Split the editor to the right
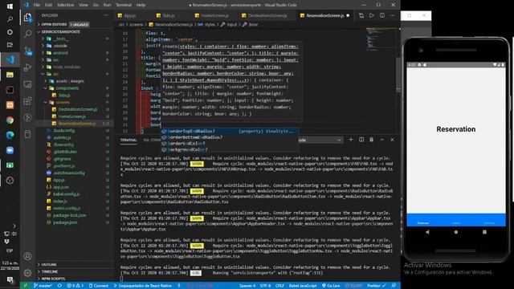Viewport: 514px width, 289px height. tap(382, 15)
